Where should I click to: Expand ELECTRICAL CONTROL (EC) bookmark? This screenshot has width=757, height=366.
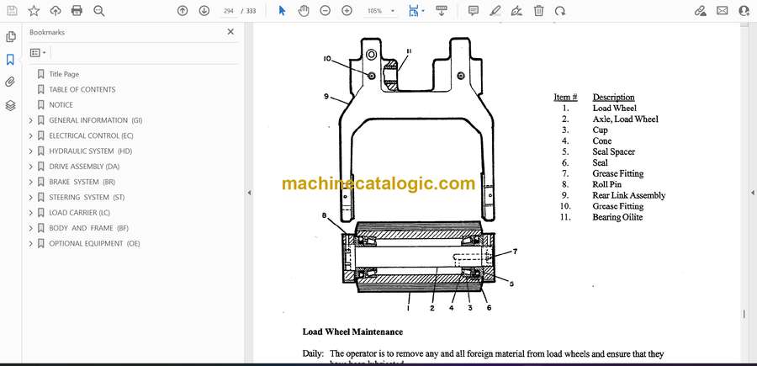[x=30, y=135]
